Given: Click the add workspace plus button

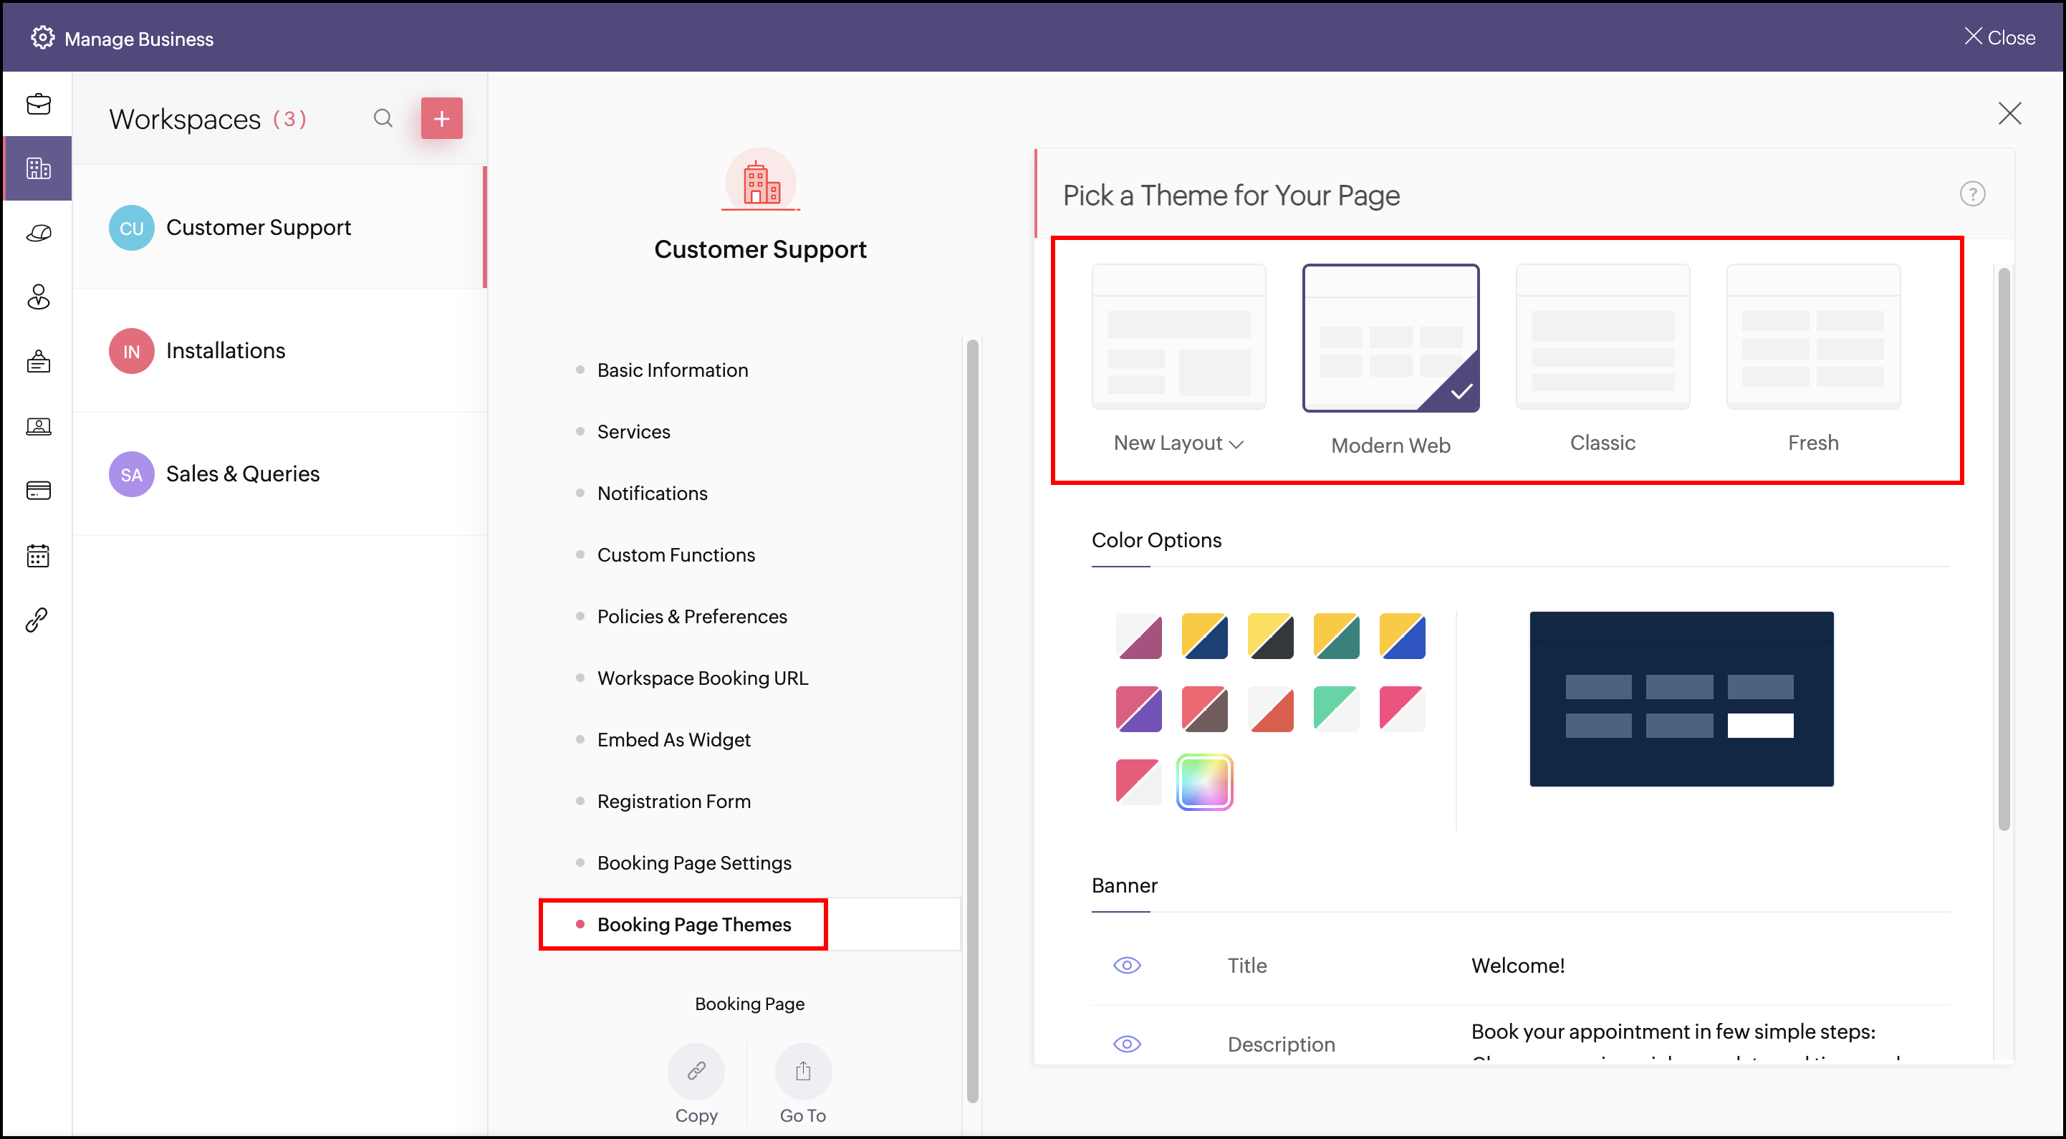Looking at the screenshot, I should (x=441, y=119).
